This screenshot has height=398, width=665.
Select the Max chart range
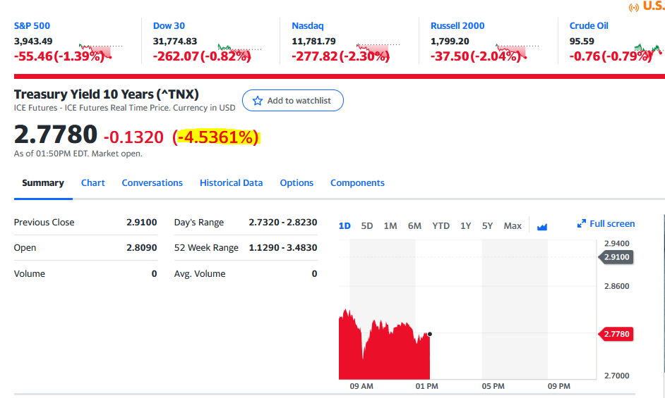pos(513,225)
